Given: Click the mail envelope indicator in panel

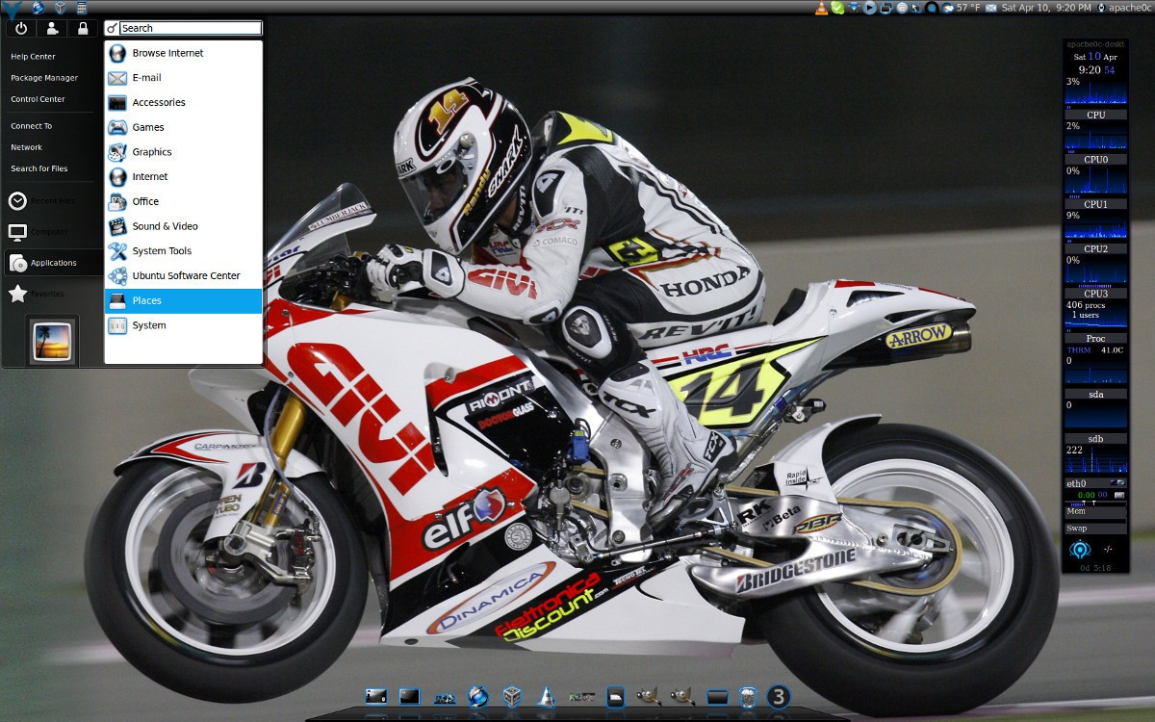Looking at the screenshot, I should (x=990, y=8).
